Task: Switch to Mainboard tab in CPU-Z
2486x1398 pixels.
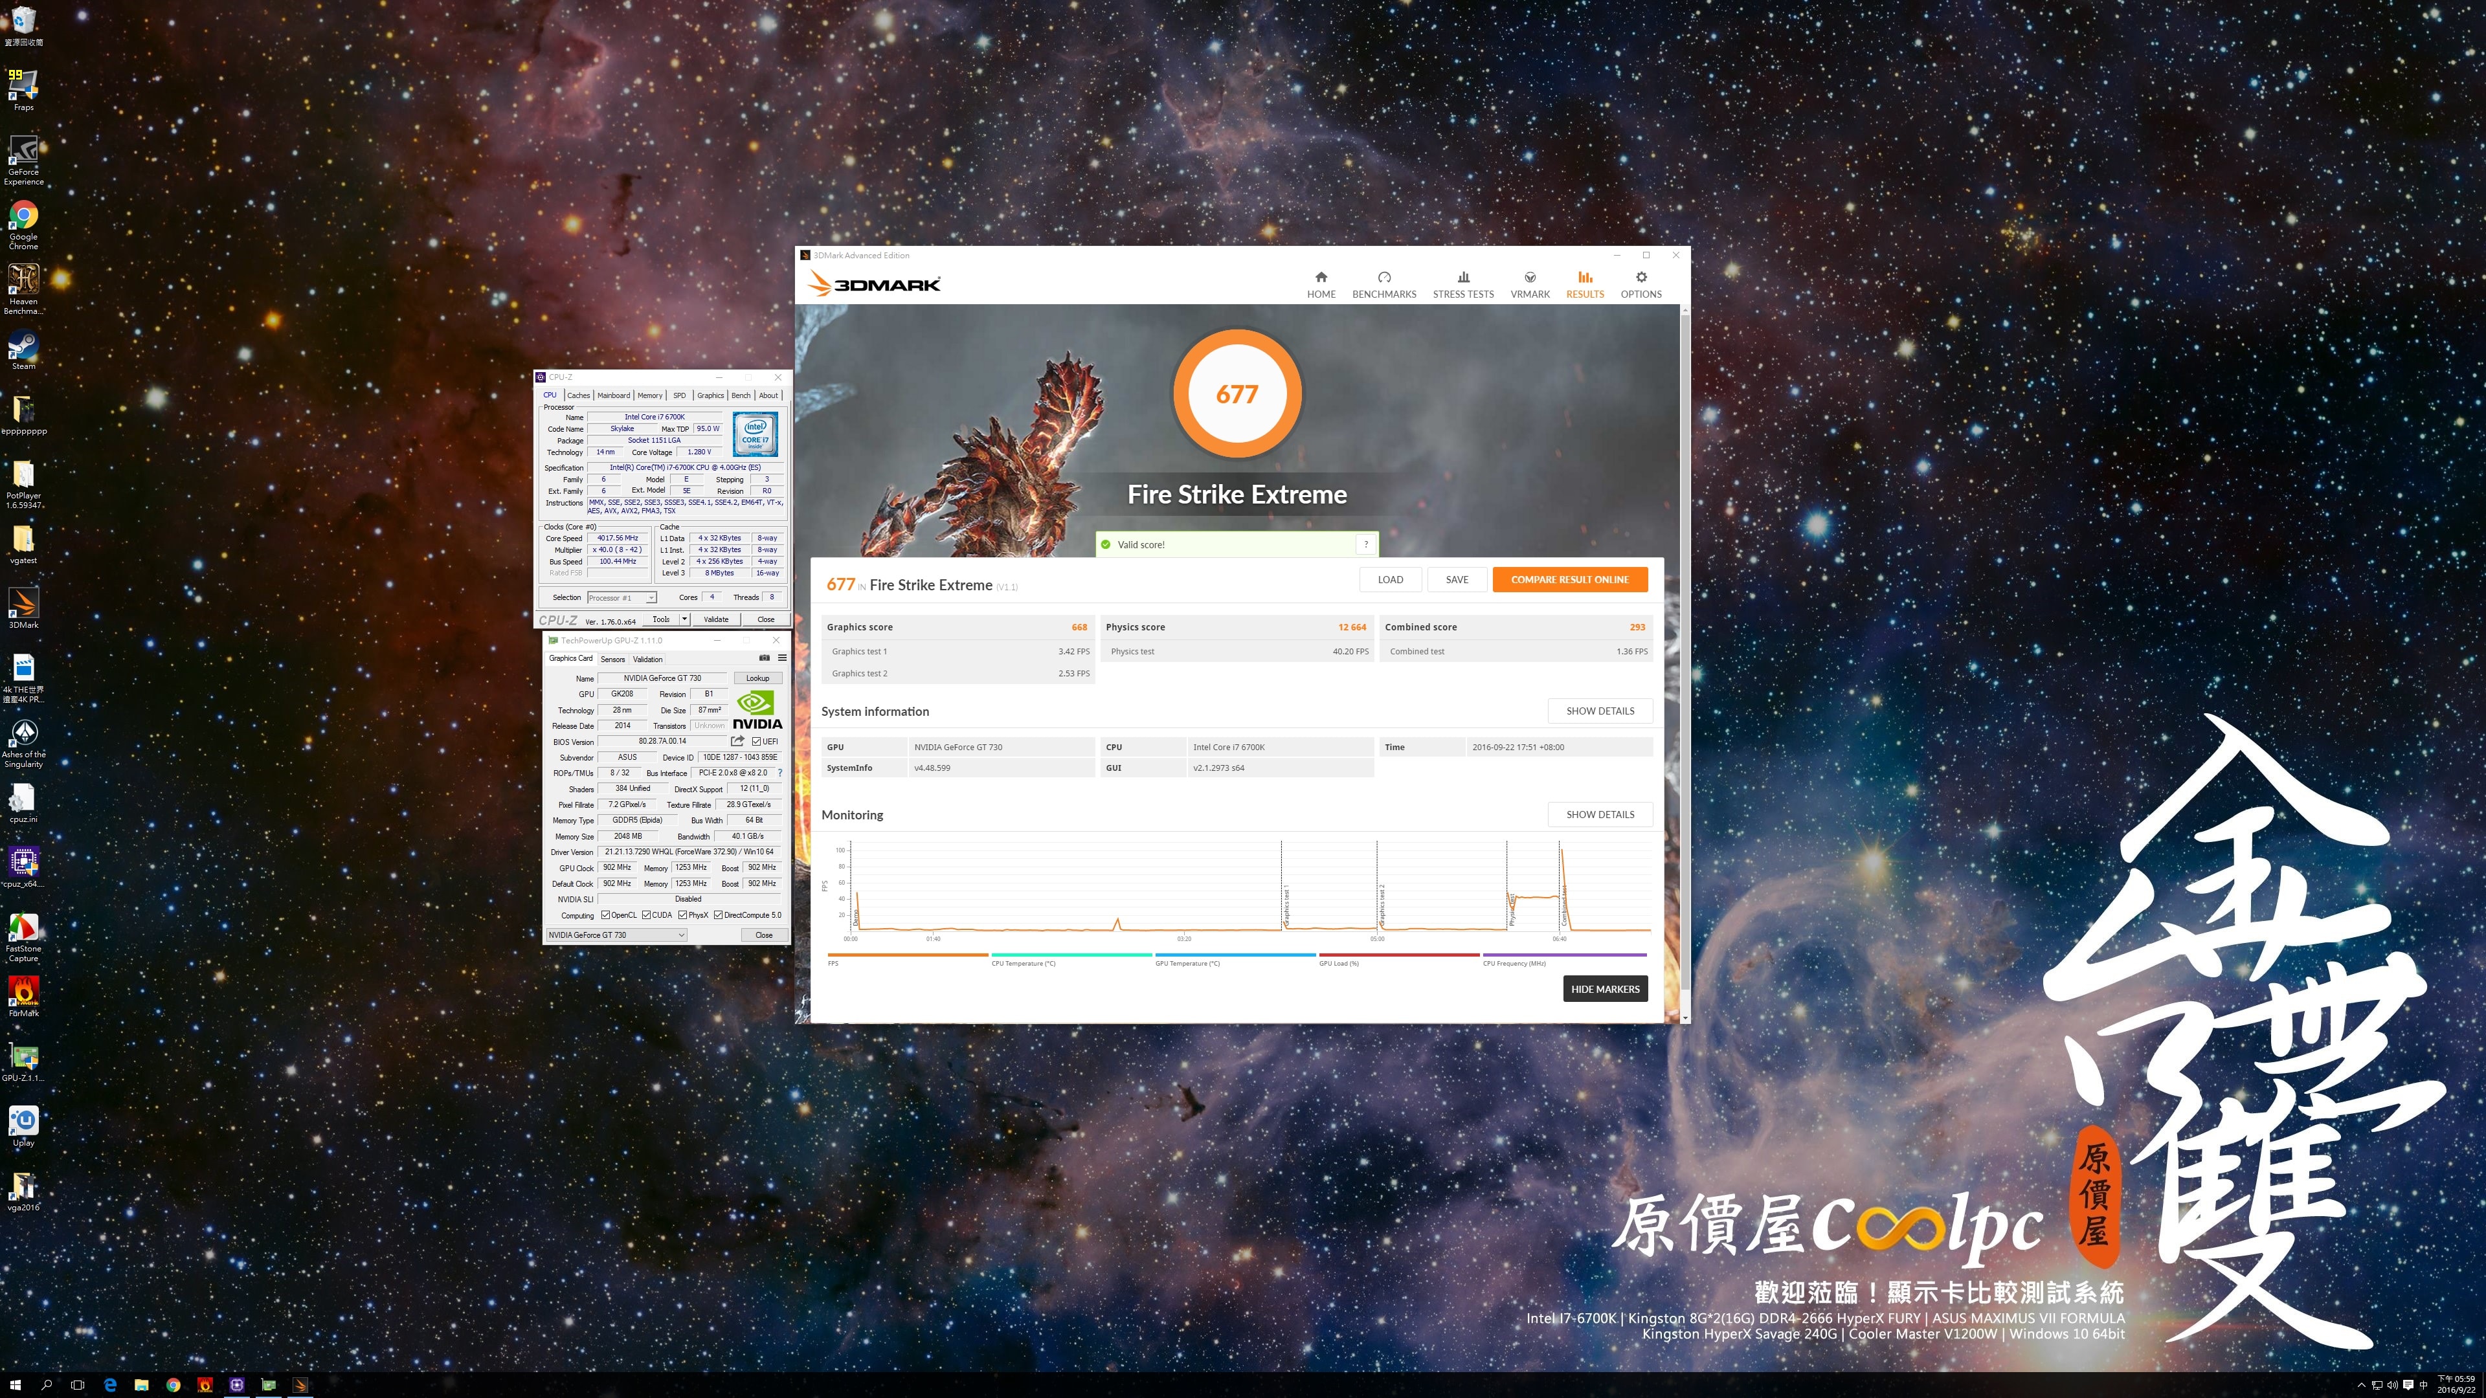Action: coord(613,395)
